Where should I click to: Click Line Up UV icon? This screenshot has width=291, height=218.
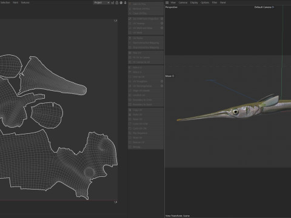click(x=130, y=77)
